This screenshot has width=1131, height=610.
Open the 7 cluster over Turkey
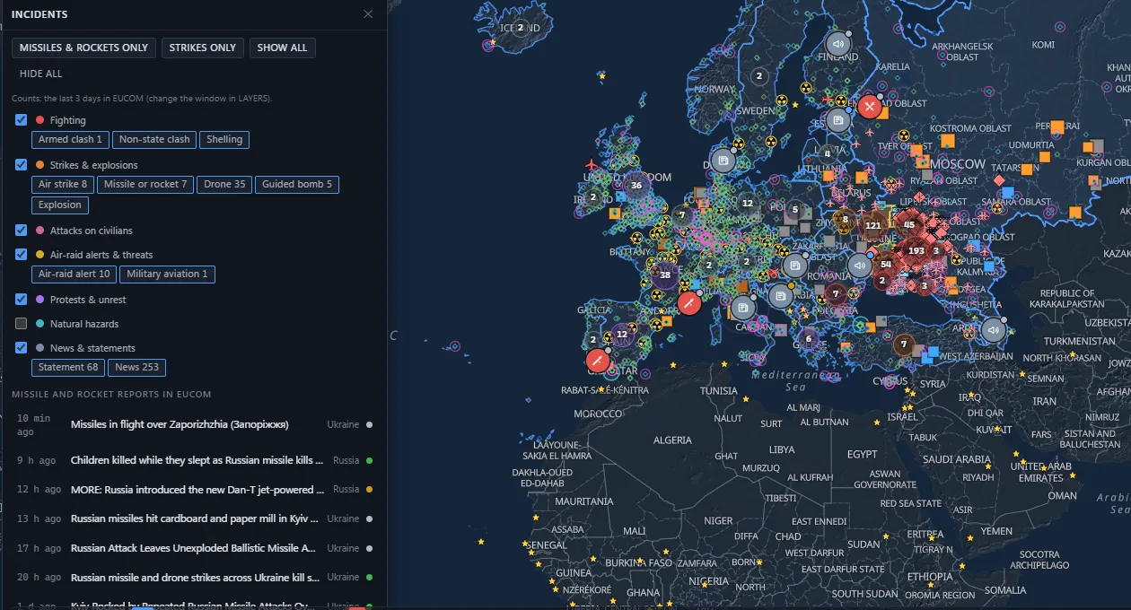[904, 344]
